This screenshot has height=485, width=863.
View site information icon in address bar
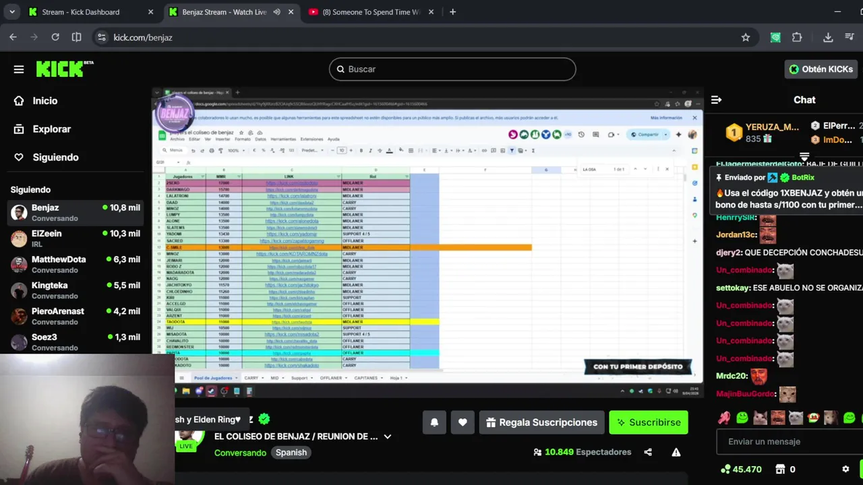coord(102,38)
